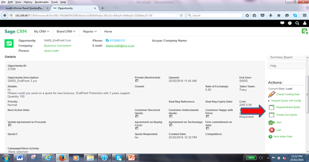Click the red Lost icon
This screenshot has height=162, width=309.
pos(272,130)
